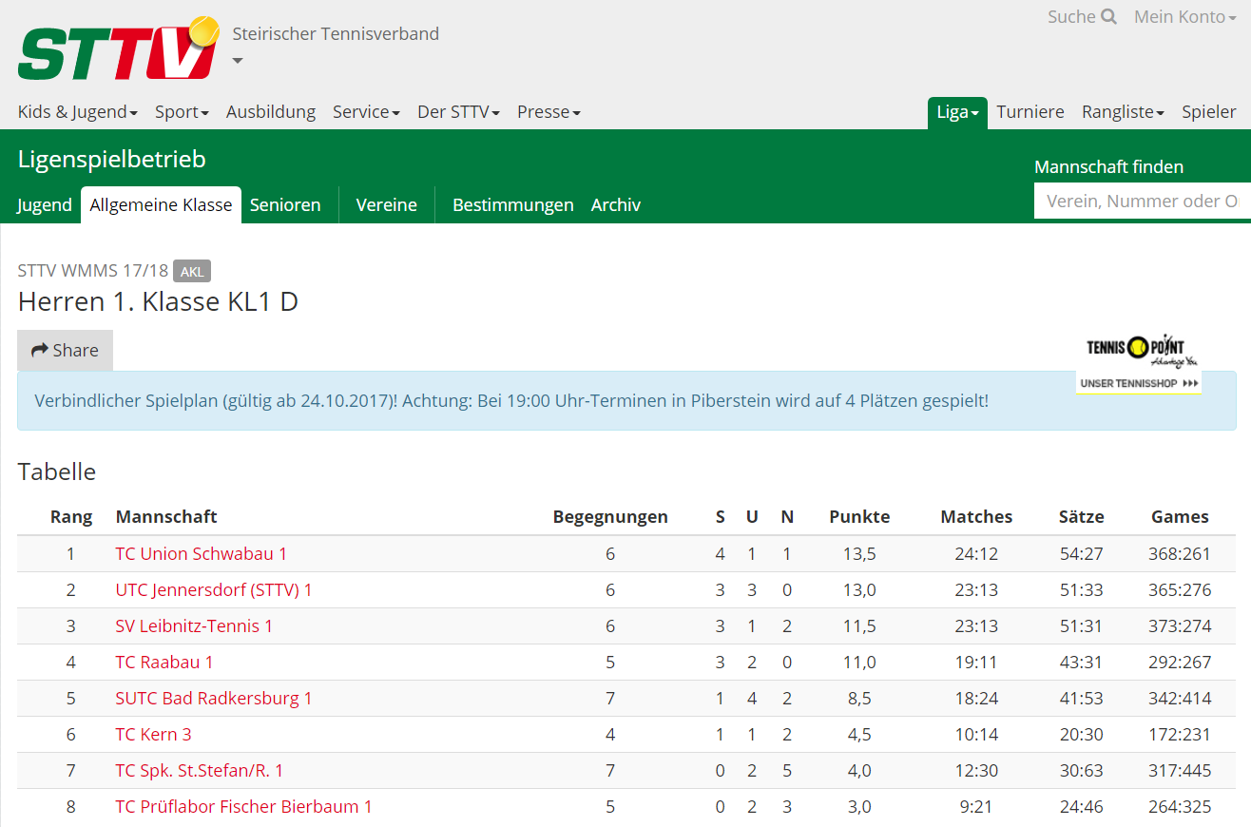The width and height of the screenshot is (1251, 827).
Task: Expand the Steirischer Tennisverband dropdown caret
Action: click(238, 61)
